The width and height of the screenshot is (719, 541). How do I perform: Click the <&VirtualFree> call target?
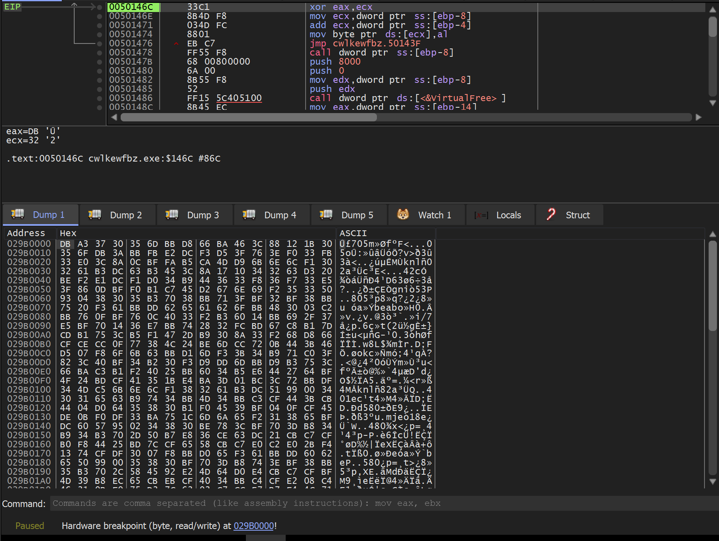pyautogui.click(x=458, y=98)
